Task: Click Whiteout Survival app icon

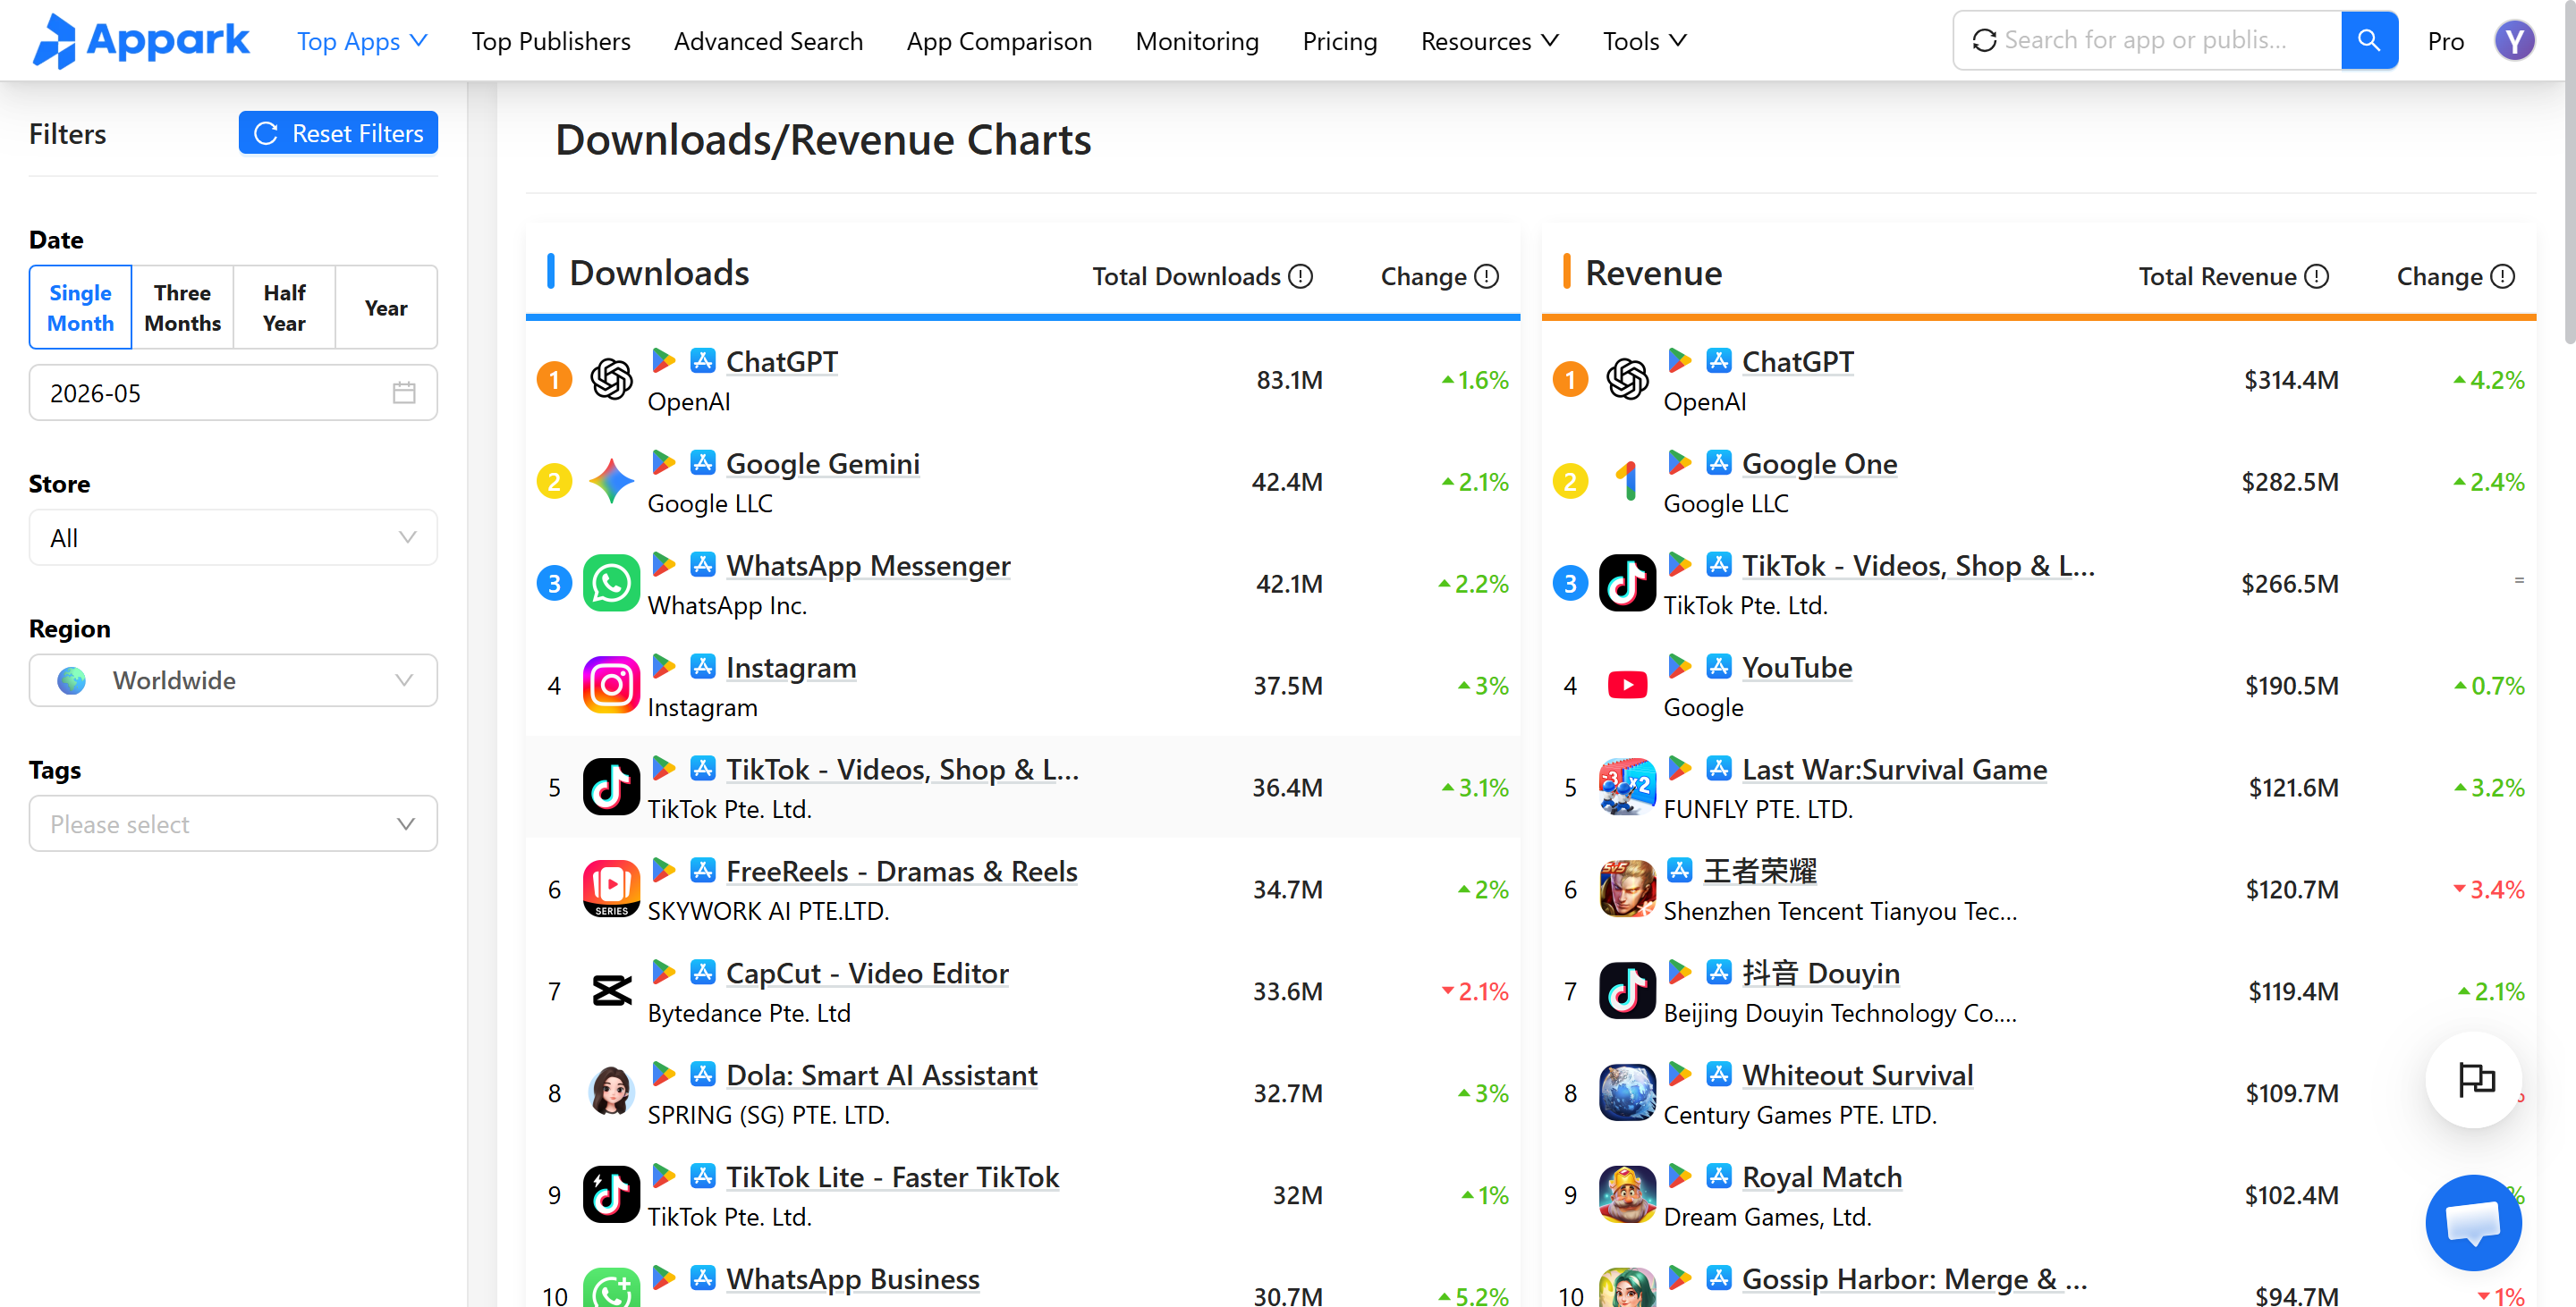Action: coord(1627,1093)
